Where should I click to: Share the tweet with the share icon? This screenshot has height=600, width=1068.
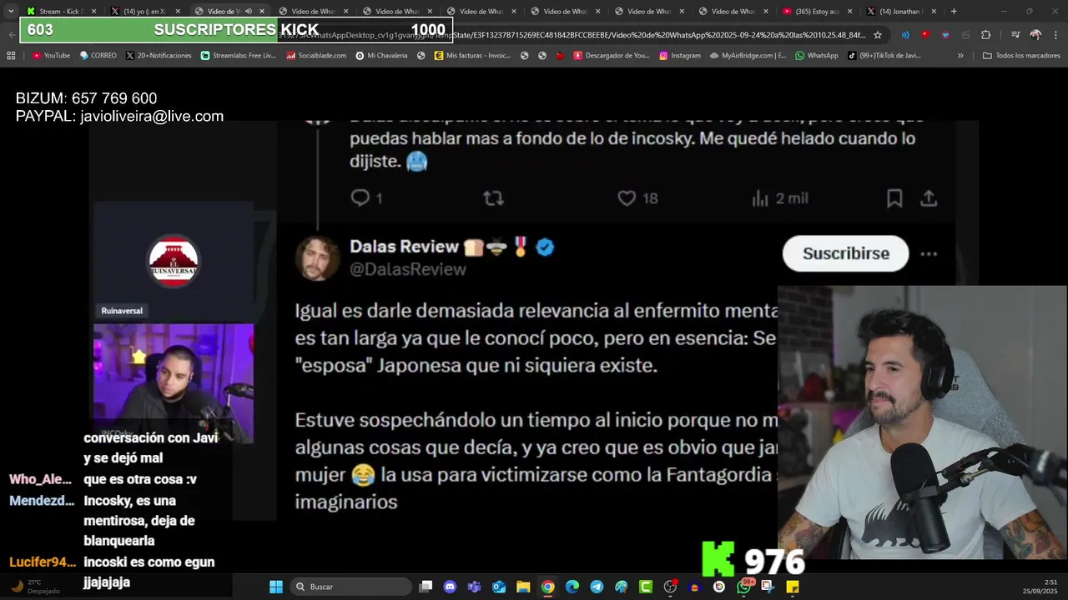coord(928,198)
